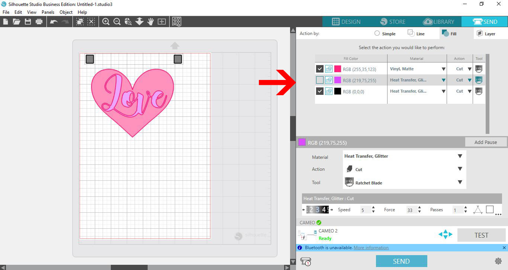Screen dimensions: 508x270
Task: Activate the Drag Zoom arrows tool
Action: [x=139, y=22]
